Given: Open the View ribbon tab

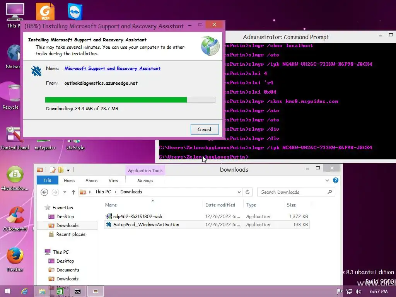Looking at the screenshot, I should point(113,181).
